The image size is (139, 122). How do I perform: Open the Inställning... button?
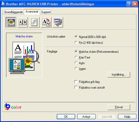[119, 75]
